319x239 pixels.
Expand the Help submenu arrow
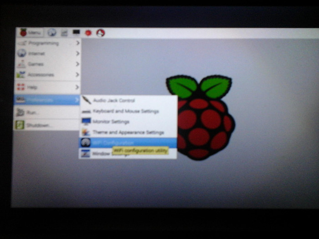pyautogui.click(x=77, y=87)
